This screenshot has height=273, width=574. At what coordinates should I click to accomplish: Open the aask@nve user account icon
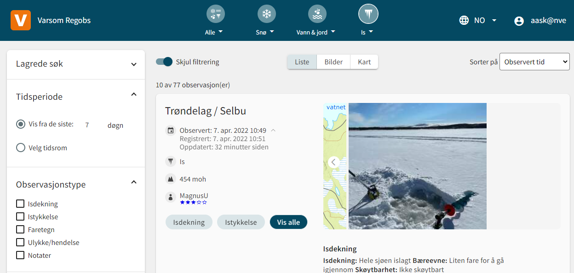pyautogui.click(x=519, y=21)
